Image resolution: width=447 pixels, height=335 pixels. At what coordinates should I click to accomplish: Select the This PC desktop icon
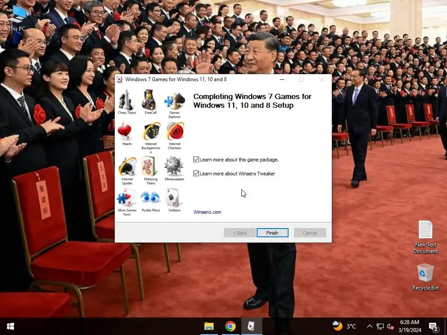coord(17,18)
